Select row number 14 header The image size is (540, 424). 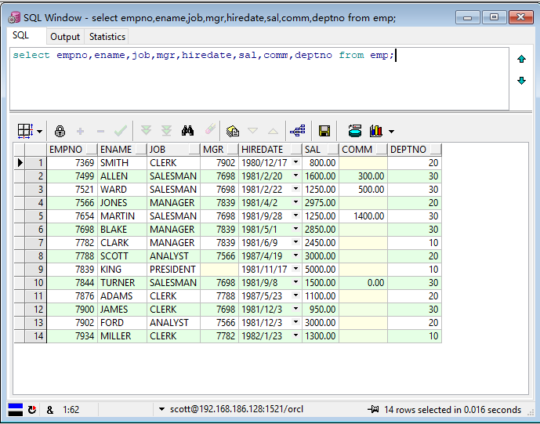tap(36, 335)
